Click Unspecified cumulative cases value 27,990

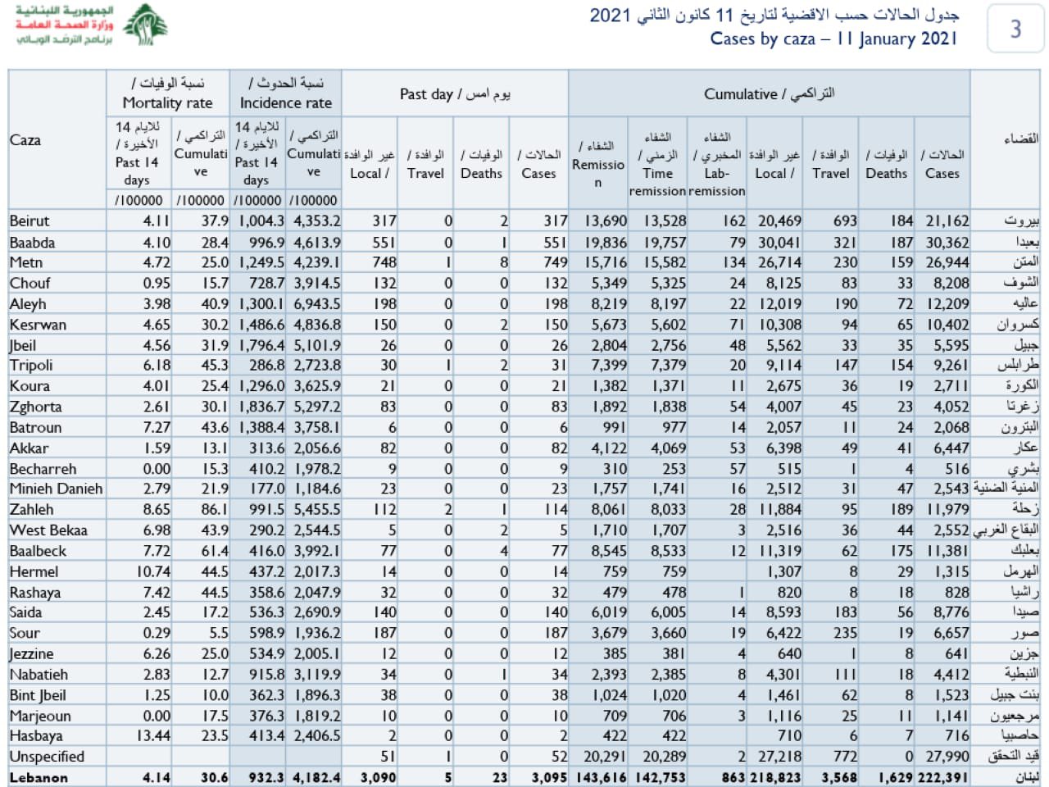click(x=947, y=757)
